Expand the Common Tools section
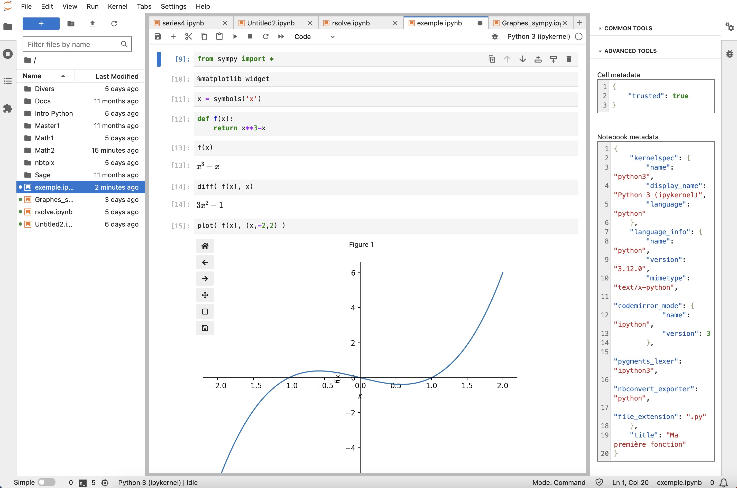 628,28
